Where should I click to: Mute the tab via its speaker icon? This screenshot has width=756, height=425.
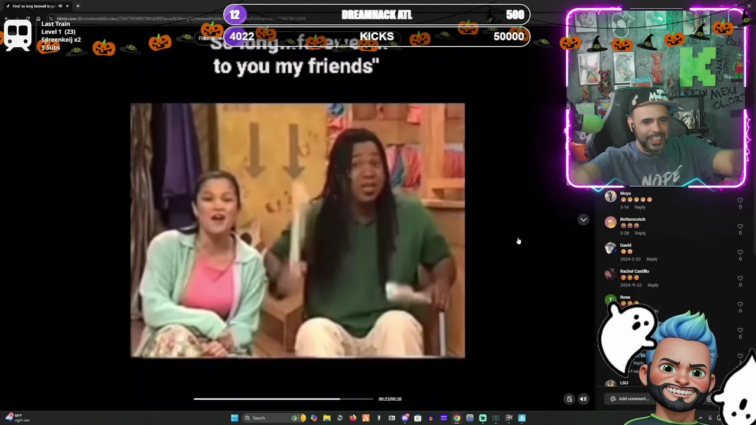[x=60, y=6]
